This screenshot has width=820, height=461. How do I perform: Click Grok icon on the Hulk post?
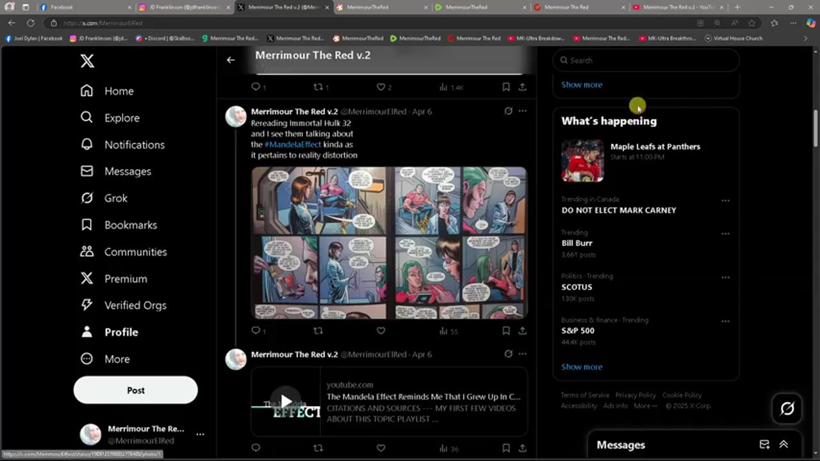tap(508, 111)
